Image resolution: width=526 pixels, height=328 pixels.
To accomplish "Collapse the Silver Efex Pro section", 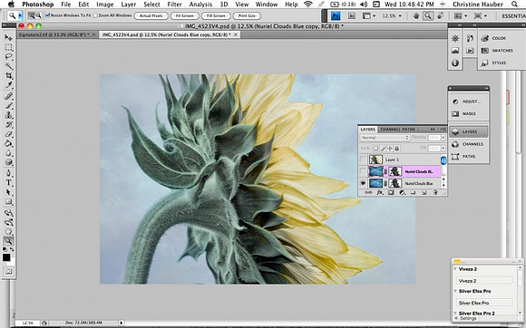I will coord(455,291).
